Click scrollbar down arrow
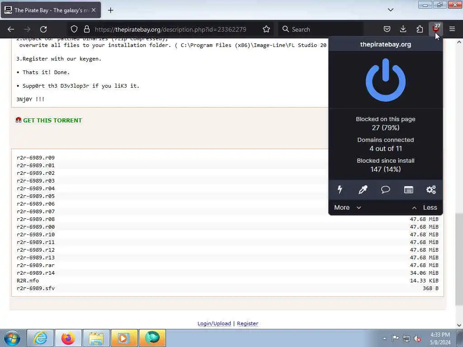Screen dimensions: 463x347 (x=459, y=325)
